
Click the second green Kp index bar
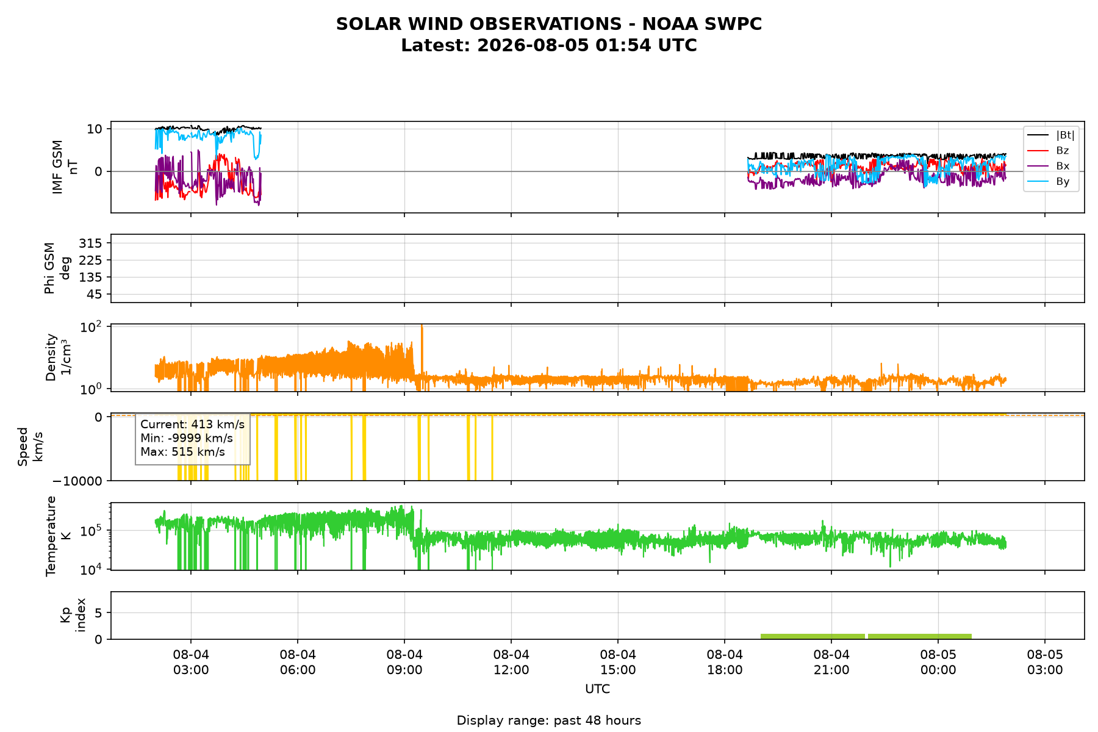(920, 636)
